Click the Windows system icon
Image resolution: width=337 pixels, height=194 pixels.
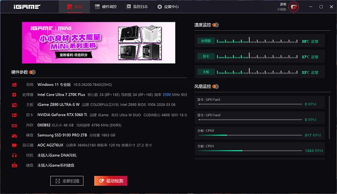pyautogui.click(x=14, y=85)
